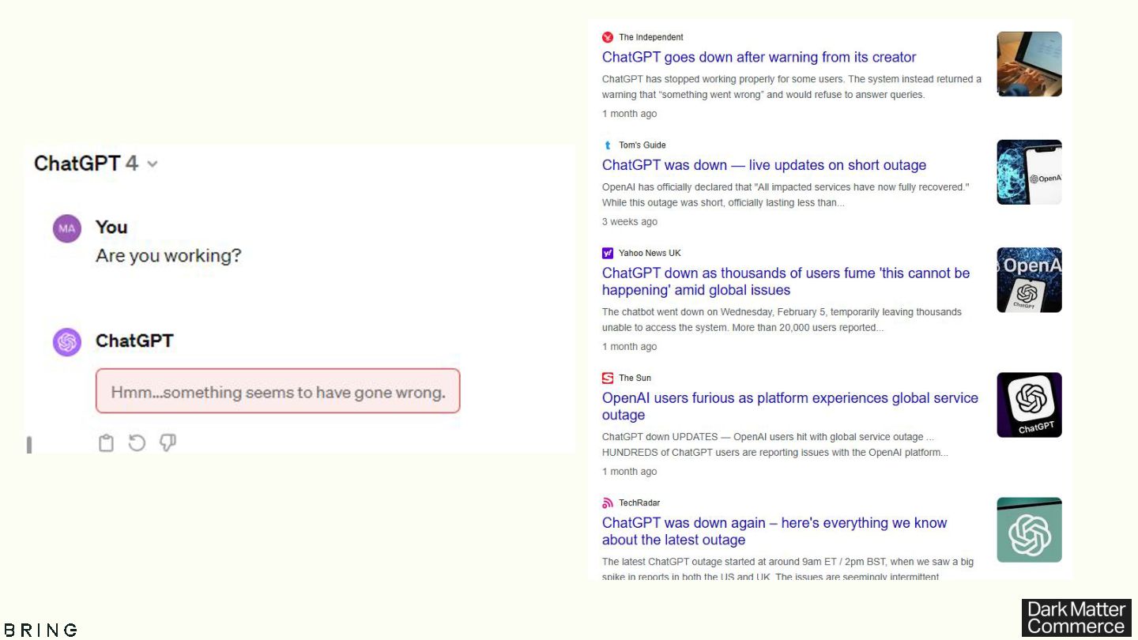Open 'ChatGPT goes down after warning' headline
Image resolution: width=1138 pixels, height=640 pixels.
tap(759, 58)
